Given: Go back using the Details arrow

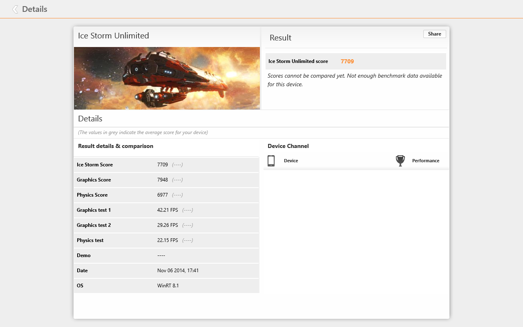Looking at the screenshot, I should [15, 9].
